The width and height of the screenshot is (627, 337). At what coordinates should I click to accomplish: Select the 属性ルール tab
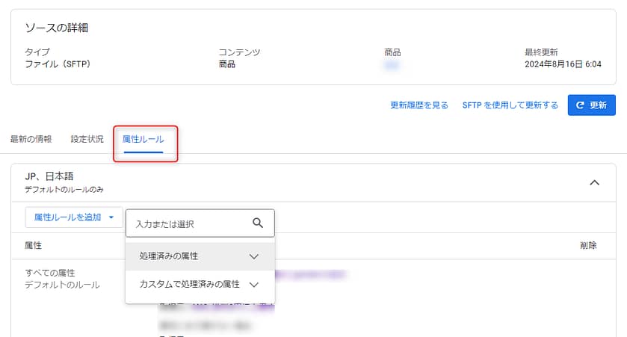pos(143,139)
